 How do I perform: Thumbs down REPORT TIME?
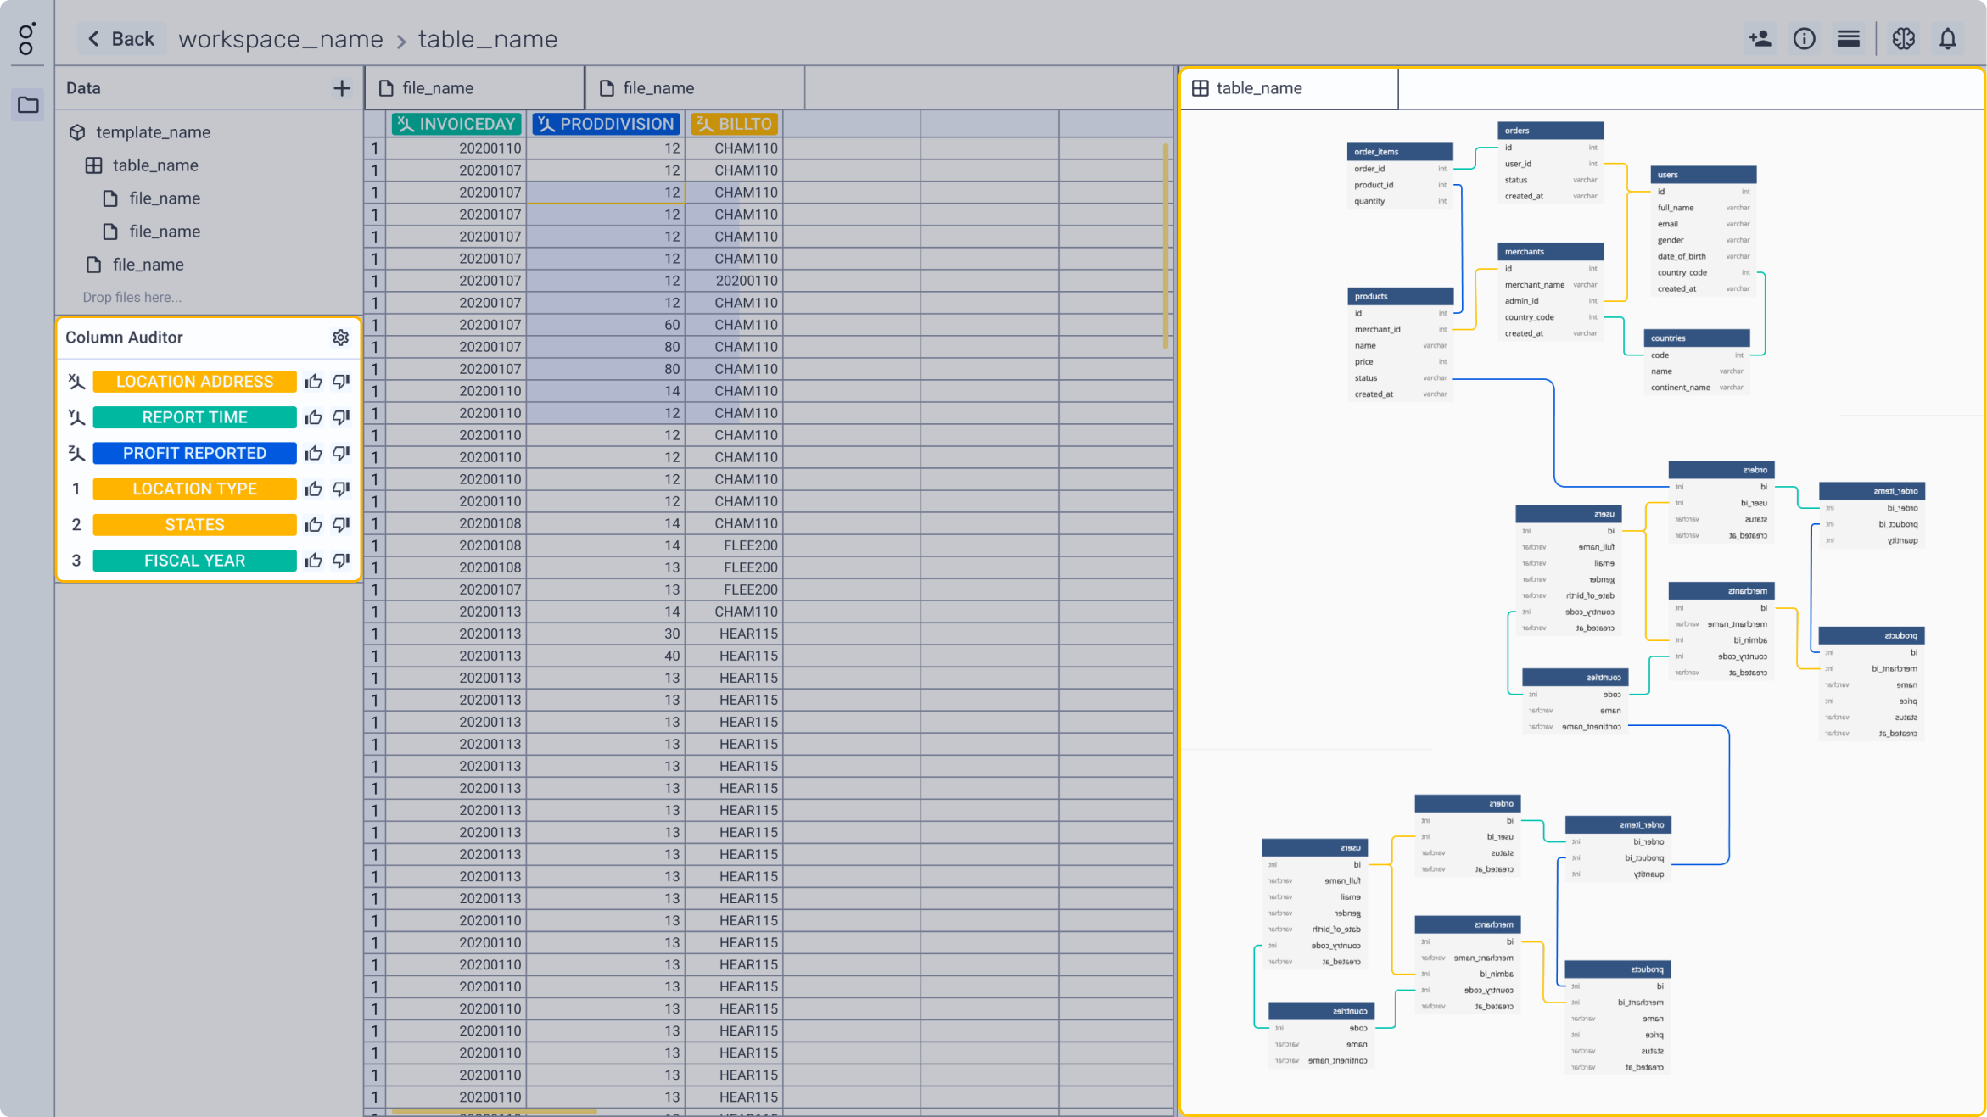pyautogui.click(x=341, y=417)
